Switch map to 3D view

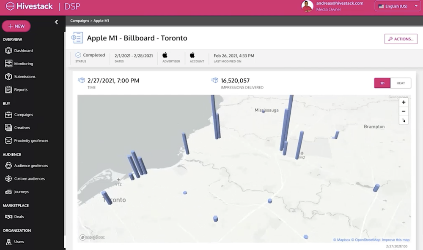(x=382, y=83)
